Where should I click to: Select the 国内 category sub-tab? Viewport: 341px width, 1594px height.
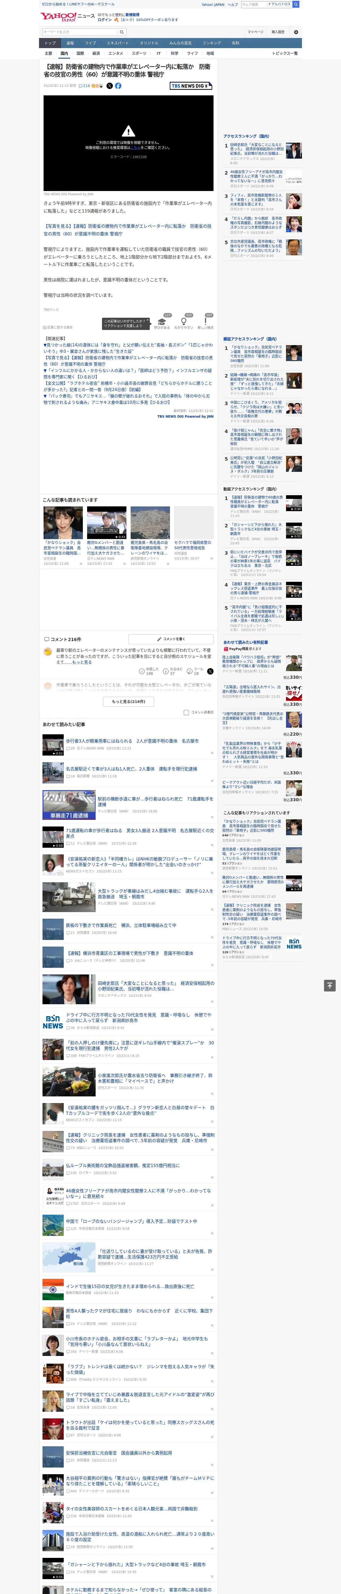point(64,53)
